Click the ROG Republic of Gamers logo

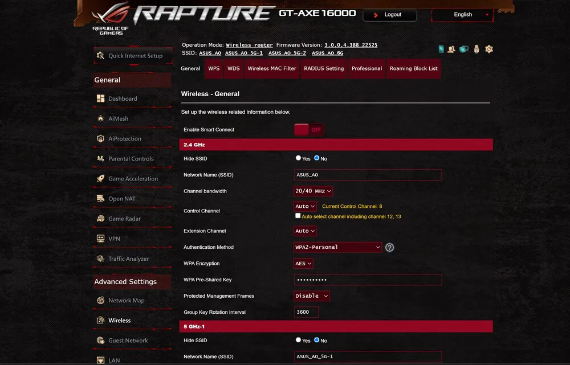(x=110, y=19)
